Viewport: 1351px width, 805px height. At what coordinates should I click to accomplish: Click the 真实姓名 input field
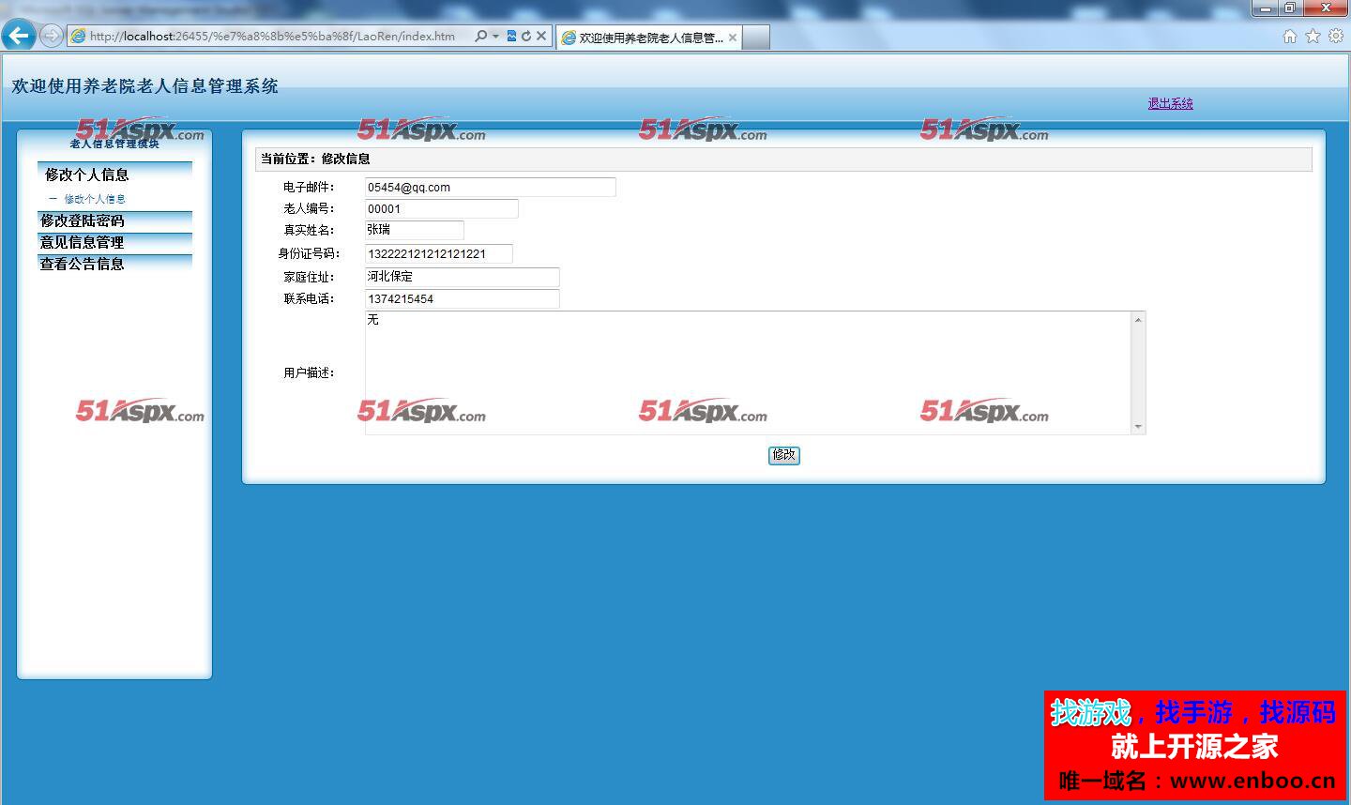[414, 230]
